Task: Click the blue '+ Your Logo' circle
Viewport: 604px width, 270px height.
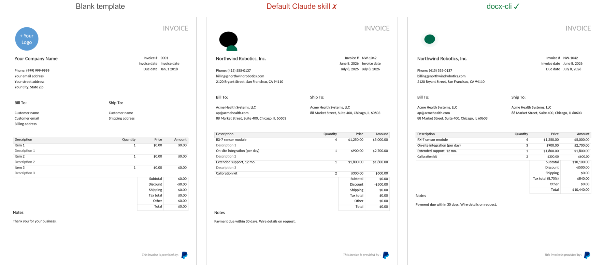Action: point(27,39)
